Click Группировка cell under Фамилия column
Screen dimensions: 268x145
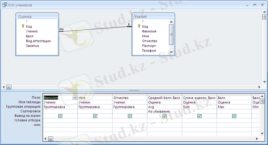click(x=60, y=107)
